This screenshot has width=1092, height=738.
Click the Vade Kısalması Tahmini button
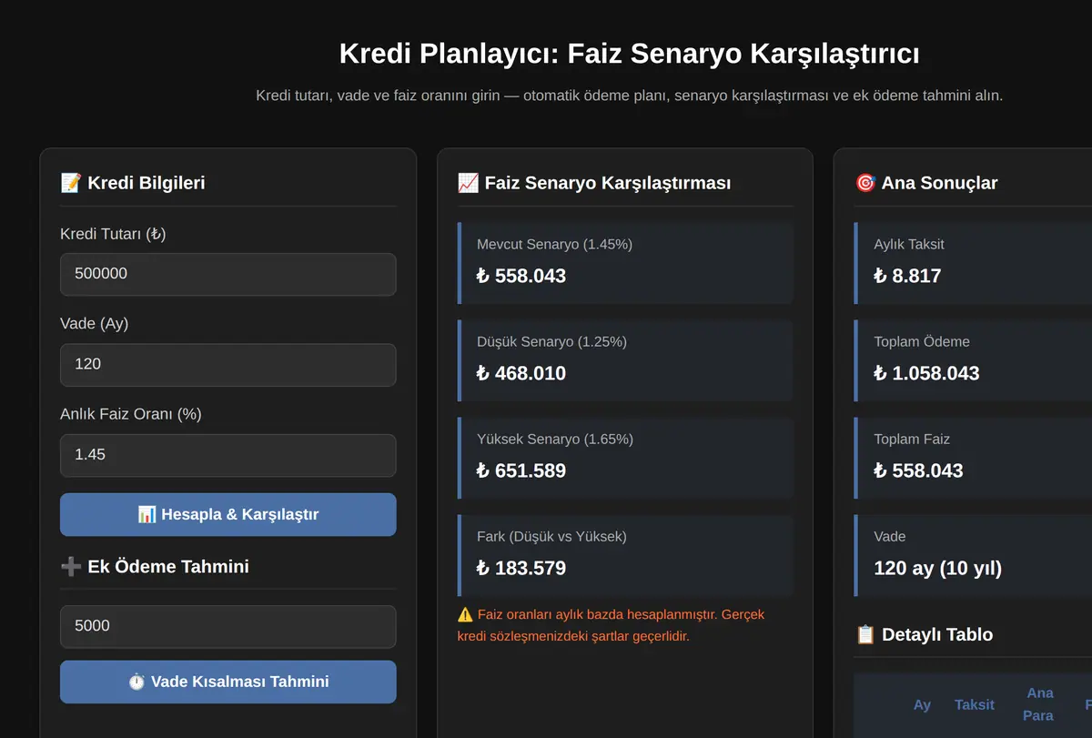[x=227, y=682]
